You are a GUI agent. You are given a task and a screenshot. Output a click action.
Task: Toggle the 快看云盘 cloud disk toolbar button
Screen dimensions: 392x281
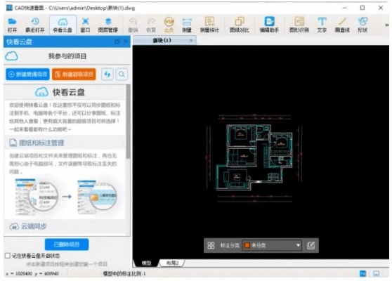[63, 25]
